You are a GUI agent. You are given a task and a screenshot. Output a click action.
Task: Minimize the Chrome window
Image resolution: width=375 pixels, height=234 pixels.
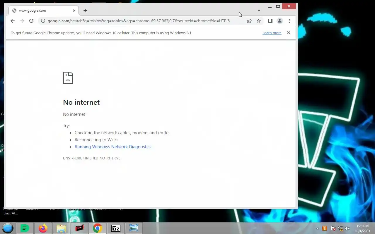(x=270, y=6)
